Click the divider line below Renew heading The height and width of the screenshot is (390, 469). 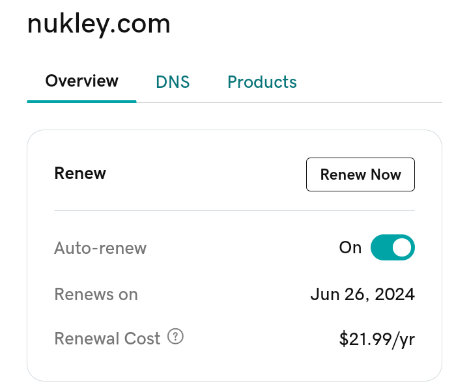click(234, 210)
